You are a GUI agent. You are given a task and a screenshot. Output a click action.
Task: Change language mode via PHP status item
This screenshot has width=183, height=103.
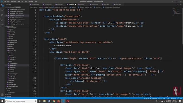tap(168, 98)
